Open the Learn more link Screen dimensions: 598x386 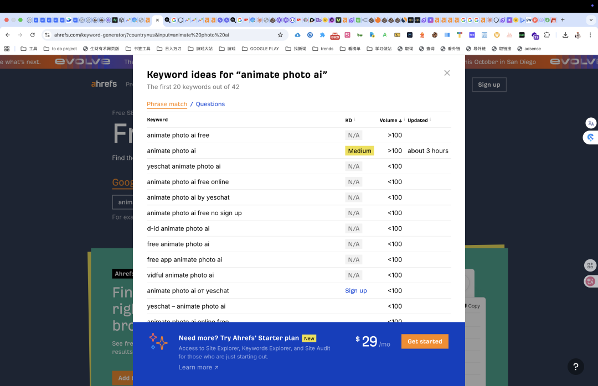[198, 367]
